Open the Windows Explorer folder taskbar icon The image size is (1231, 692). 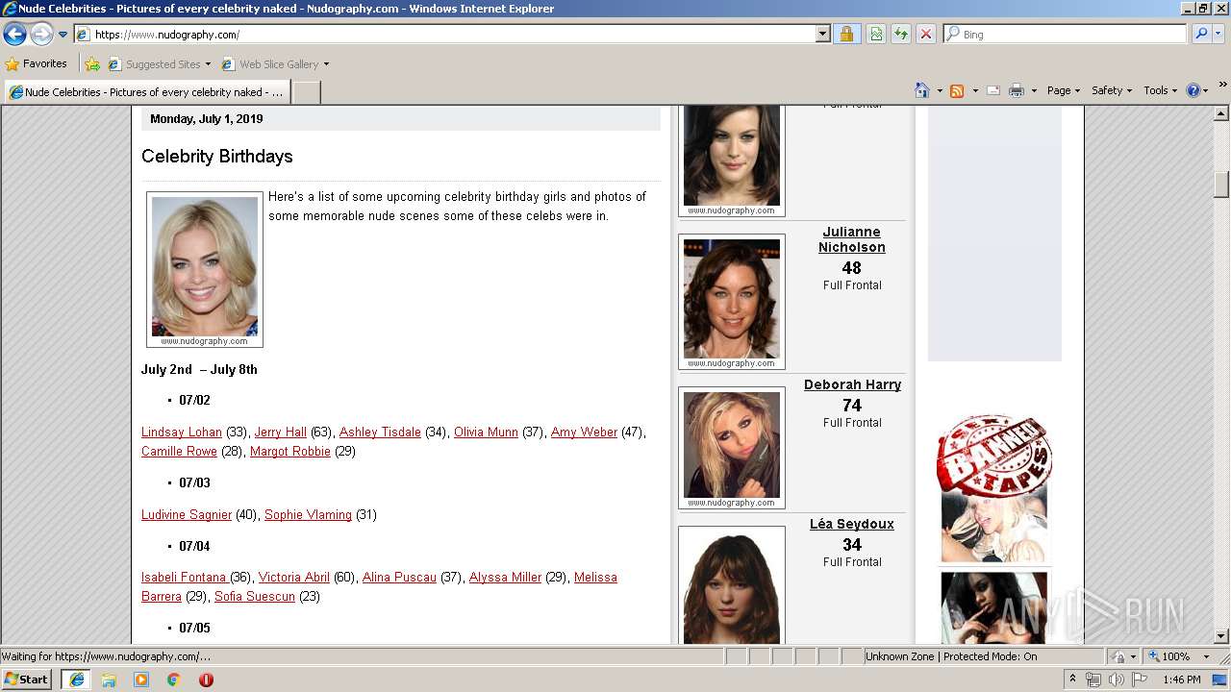pos(109,680)
